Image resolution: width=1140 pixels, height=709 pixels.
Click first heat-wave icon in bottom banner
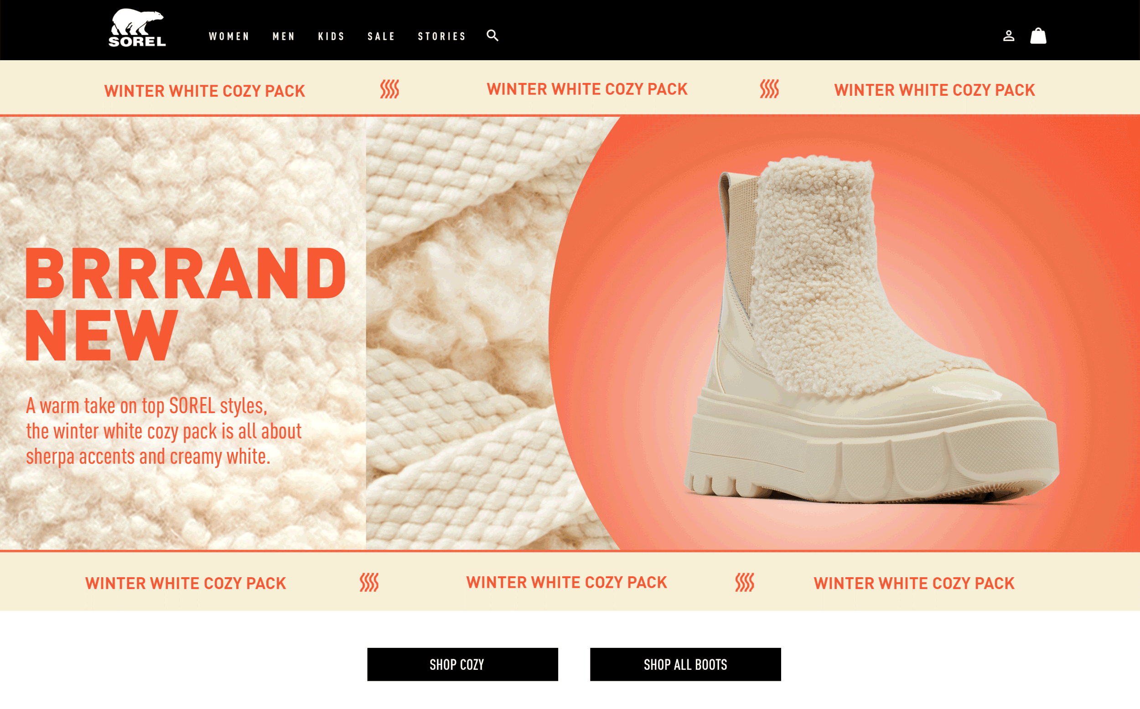(x=369, y=582)
